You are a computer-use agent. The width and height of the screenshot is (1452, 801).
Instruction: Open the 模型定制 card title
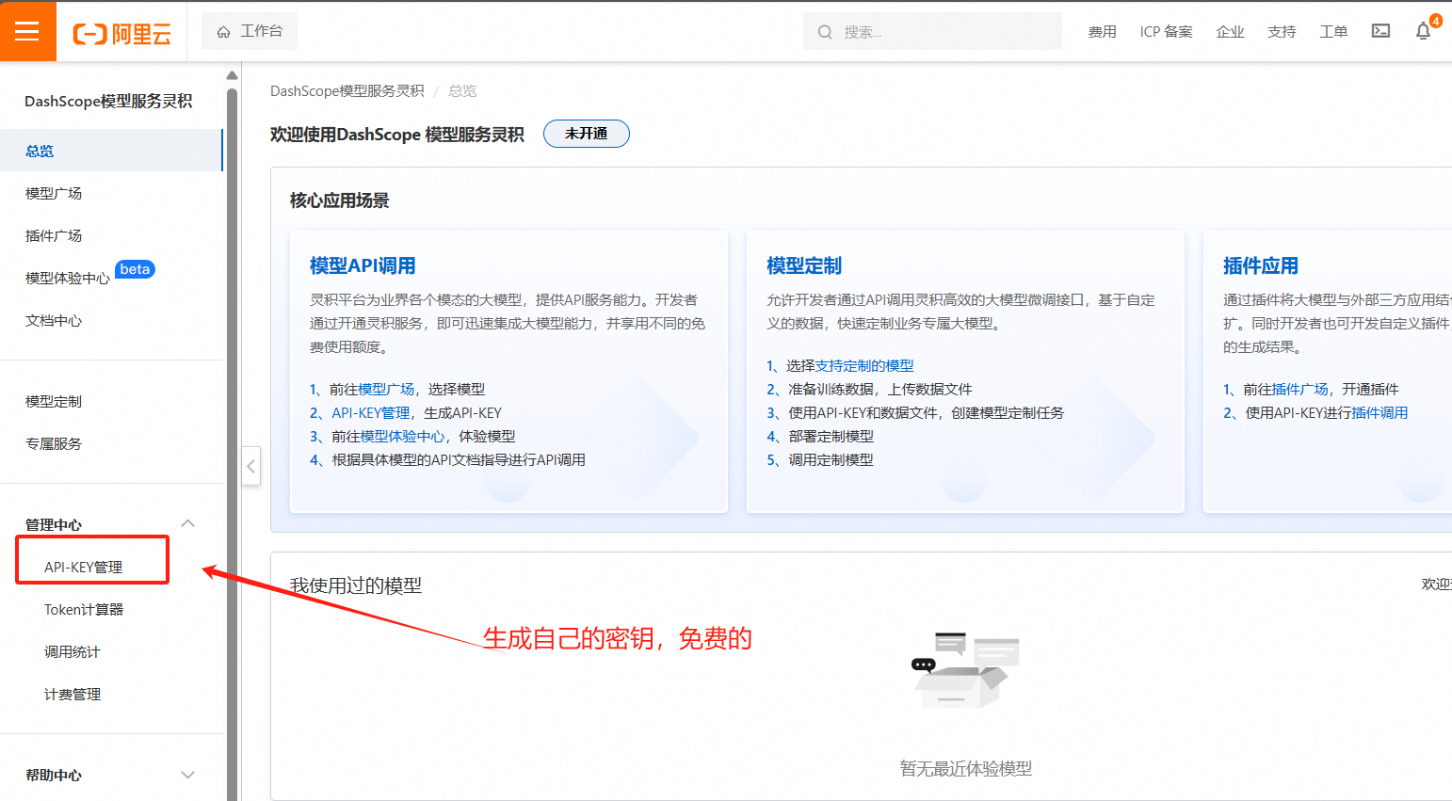click(x=803, y=265)
